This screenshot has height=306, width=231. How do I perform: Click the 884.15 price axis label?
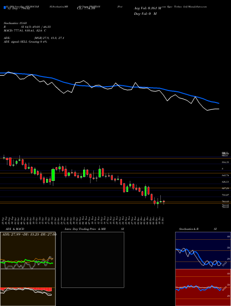pos(225,162)
